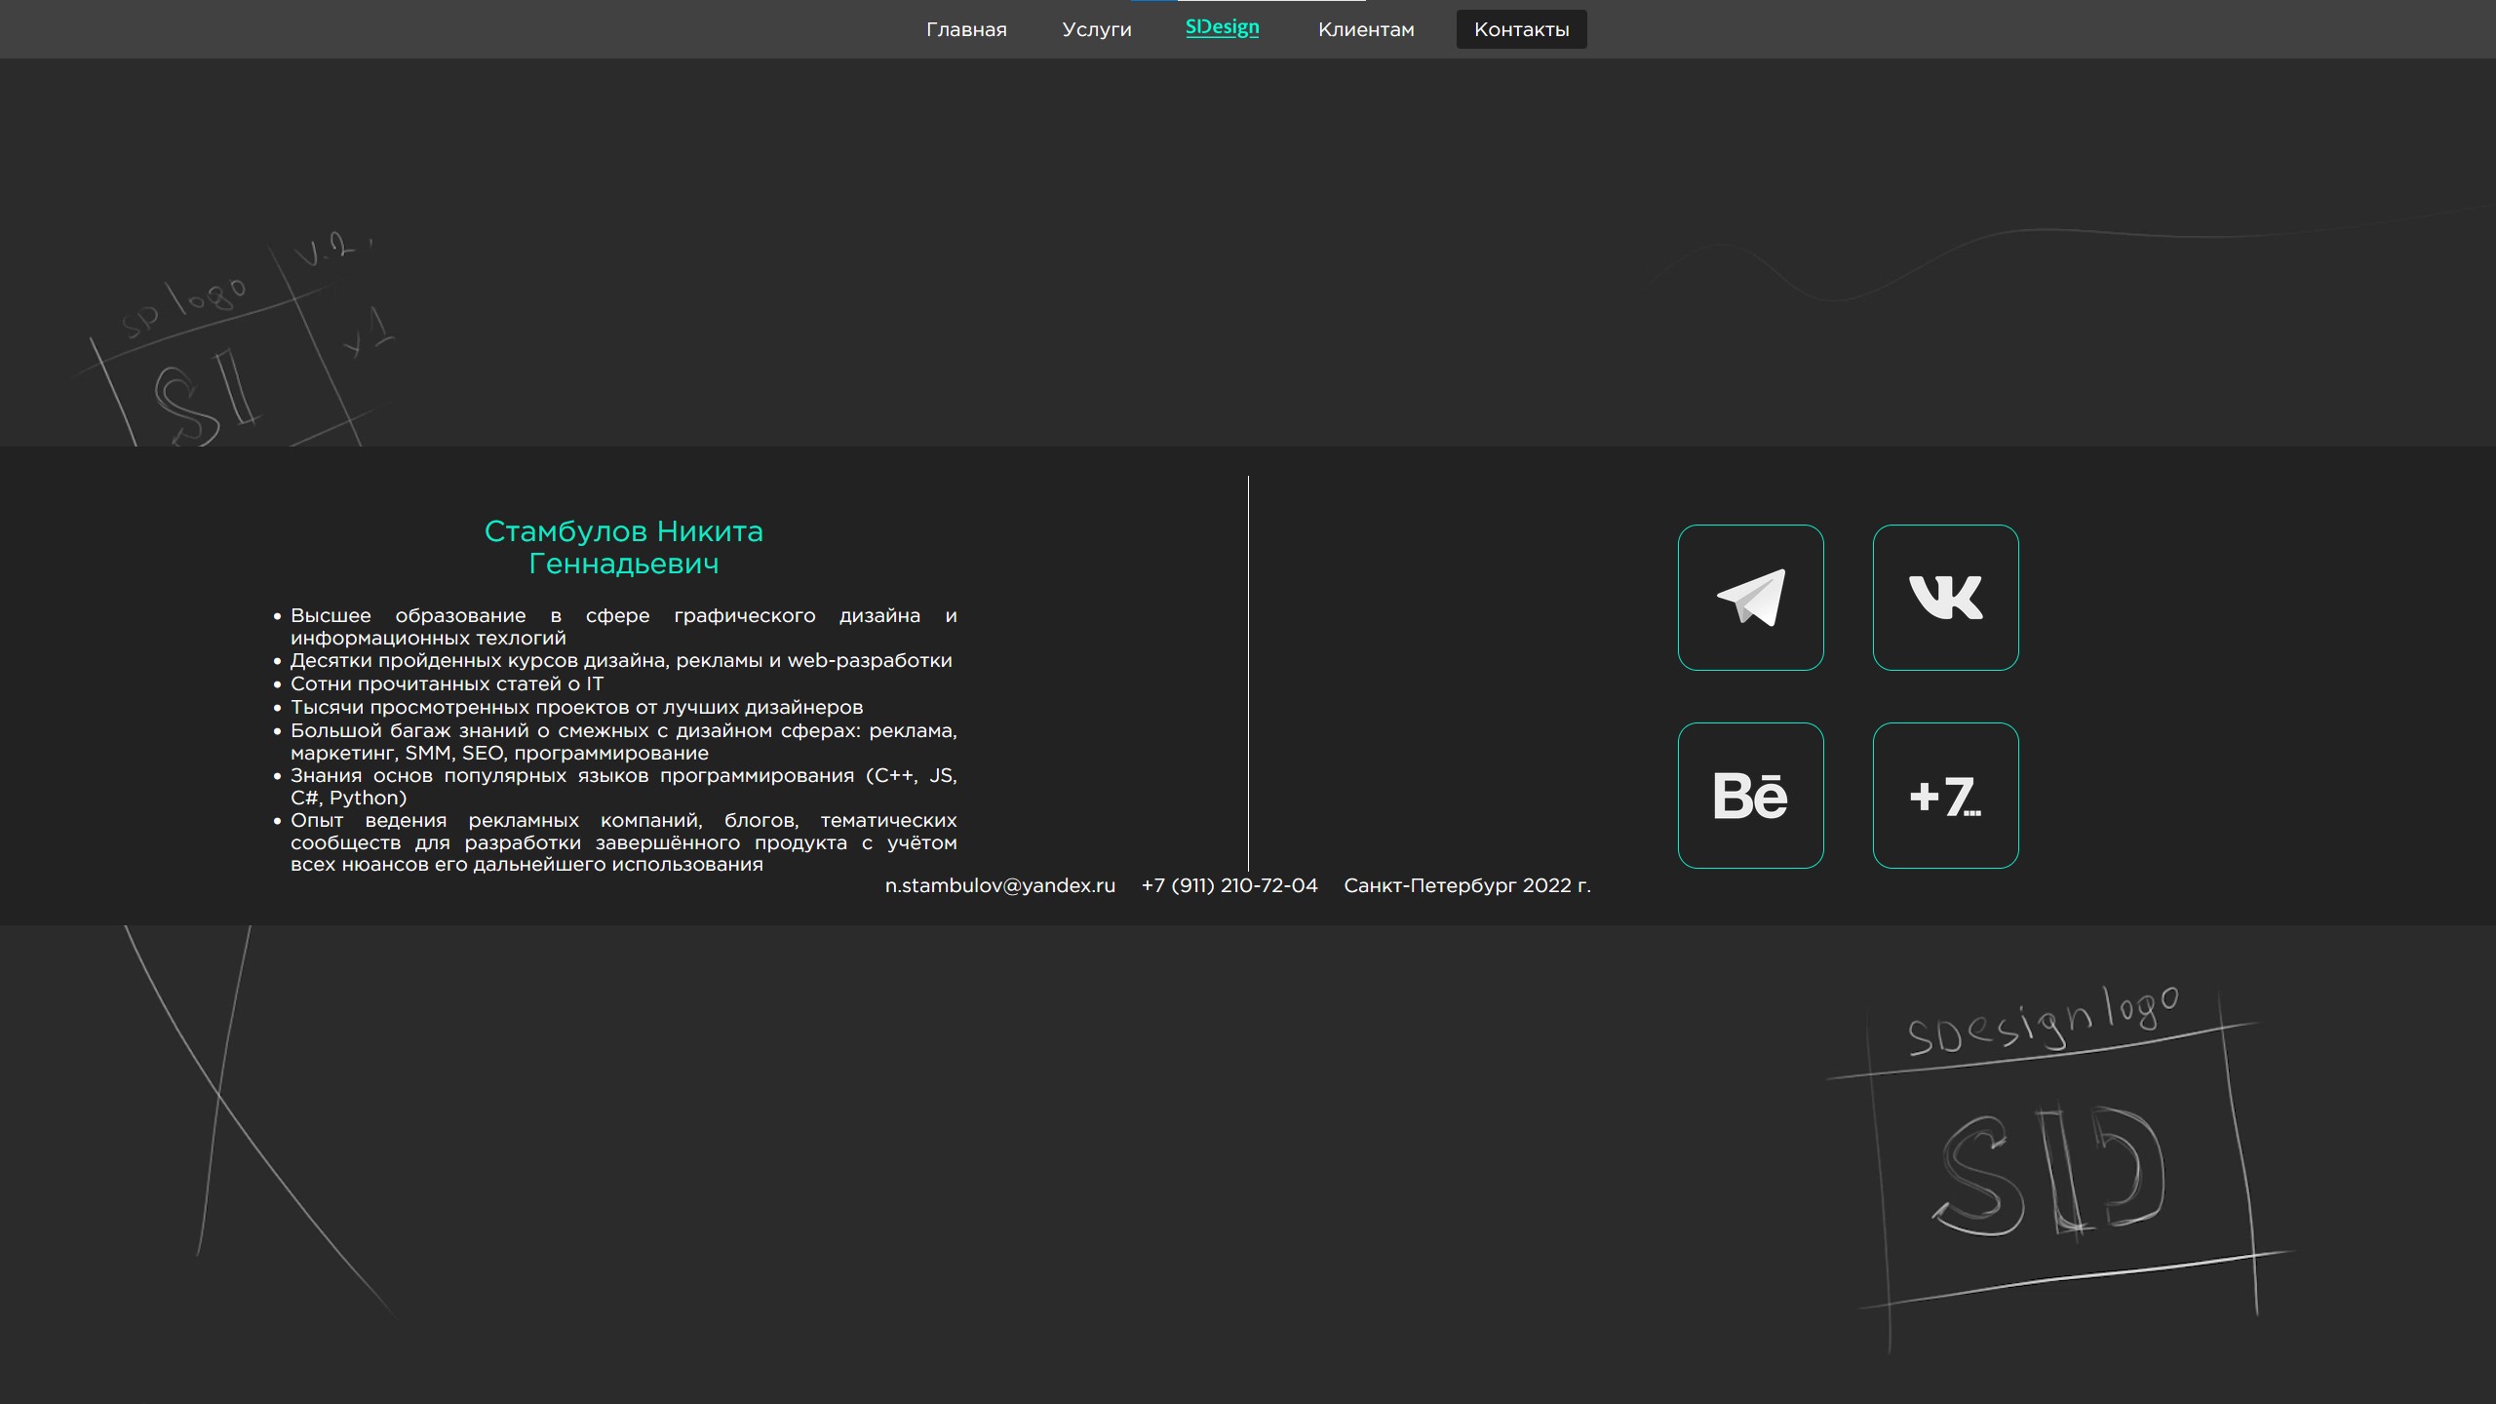This screenshot has width=2496, height=1404.
Task: Open the Telegram contact icon
Action: (x=1750, y=598)
